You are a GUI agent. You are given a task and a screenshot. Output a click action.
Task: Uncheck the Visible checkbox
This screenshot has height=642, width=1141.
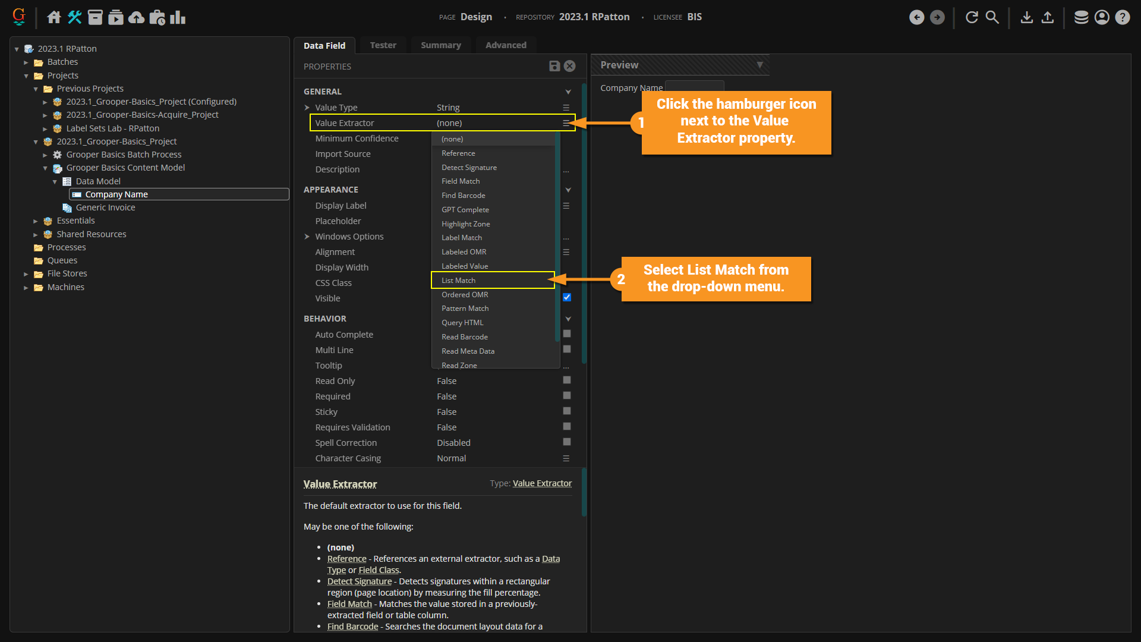[567, 297]
